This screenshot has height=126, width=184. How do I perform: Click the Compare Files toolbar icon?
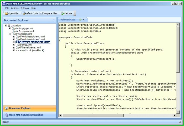pos(41,13)
